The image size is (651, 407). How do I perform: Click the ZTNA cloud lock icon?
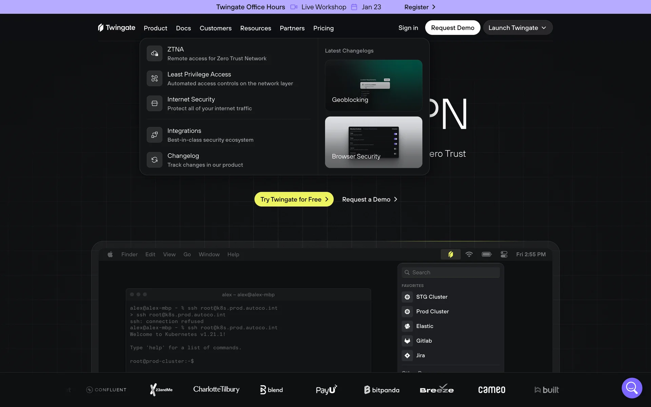point(154,54)
